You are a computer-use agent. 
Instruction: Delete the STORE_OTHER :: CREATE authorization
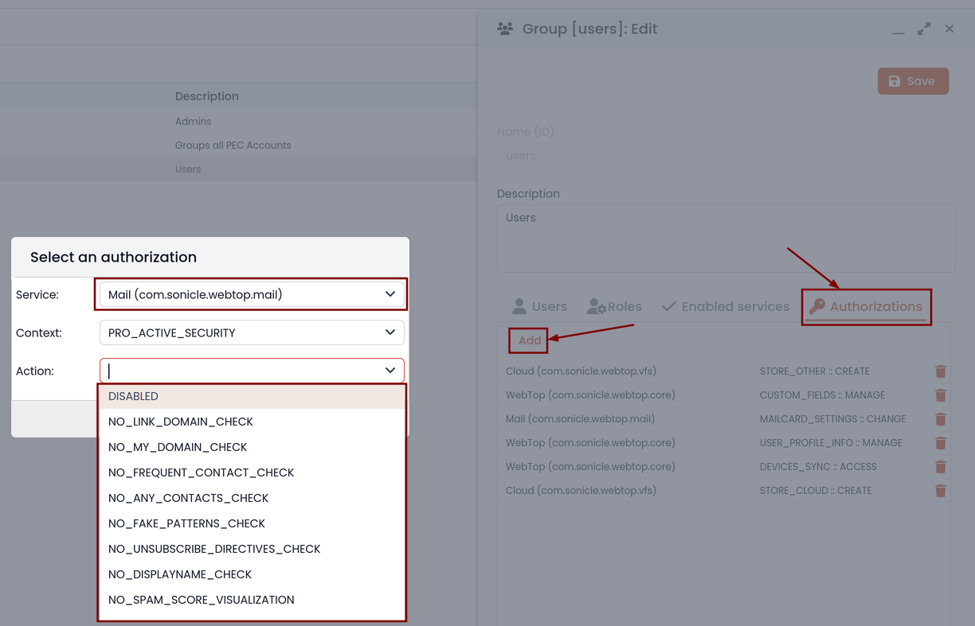(x=940, y=371)
